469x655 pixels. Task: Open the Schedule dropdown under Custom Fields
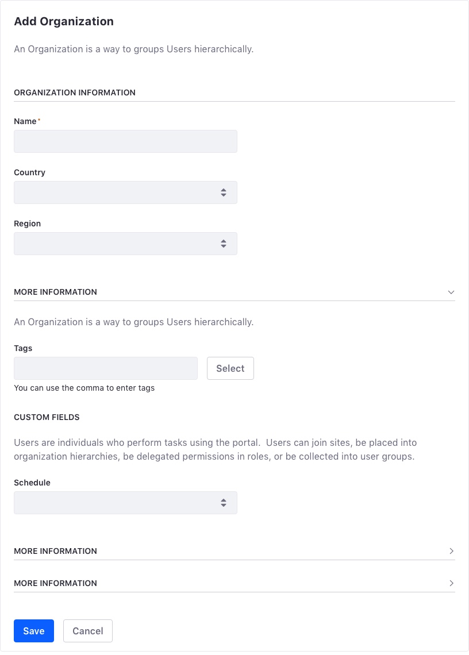(125, 503)
